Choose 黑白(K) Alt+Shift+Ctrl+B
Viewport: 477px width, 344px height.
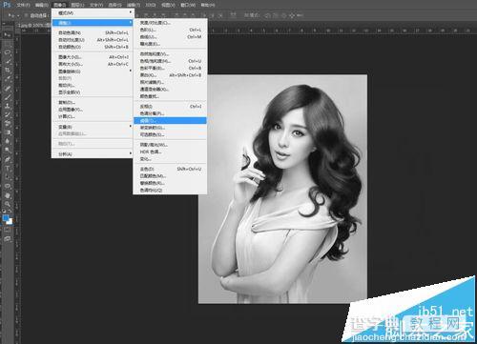[170, 75]
